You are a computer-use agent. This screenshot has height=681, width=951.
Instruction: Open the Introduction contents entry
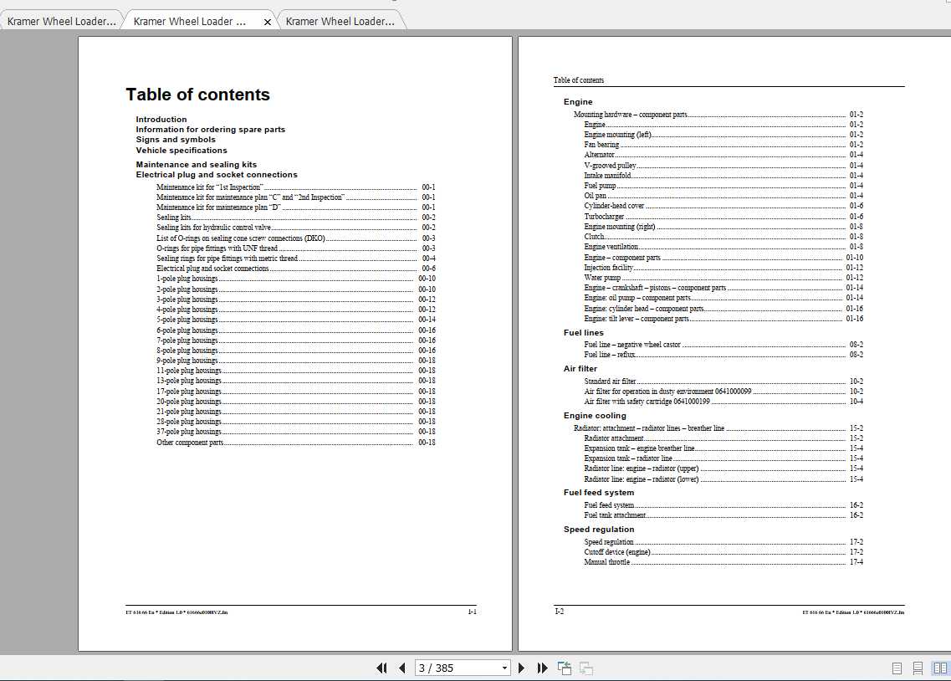click(x=161, y=120)
